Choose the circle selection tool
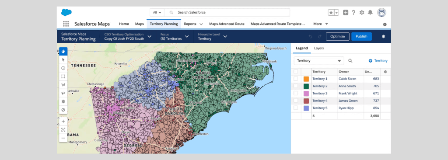The width and height of the screenshot is (448, 160). [x=63, y=68]
